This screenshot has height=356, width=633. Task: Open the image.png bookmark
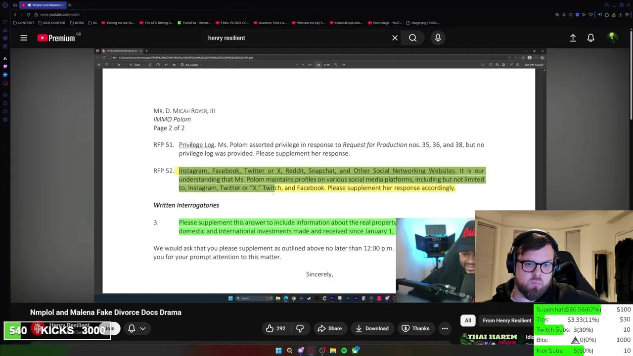(x=422, y=23)
